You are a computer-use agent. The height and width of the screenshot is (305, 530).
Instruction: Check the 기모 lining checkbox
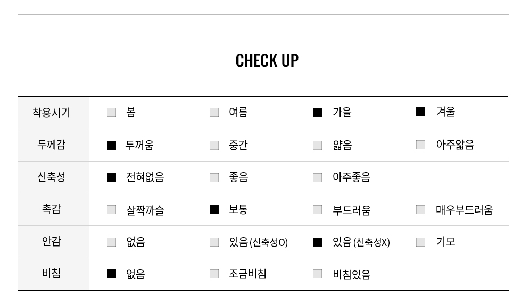click(420, 242)
